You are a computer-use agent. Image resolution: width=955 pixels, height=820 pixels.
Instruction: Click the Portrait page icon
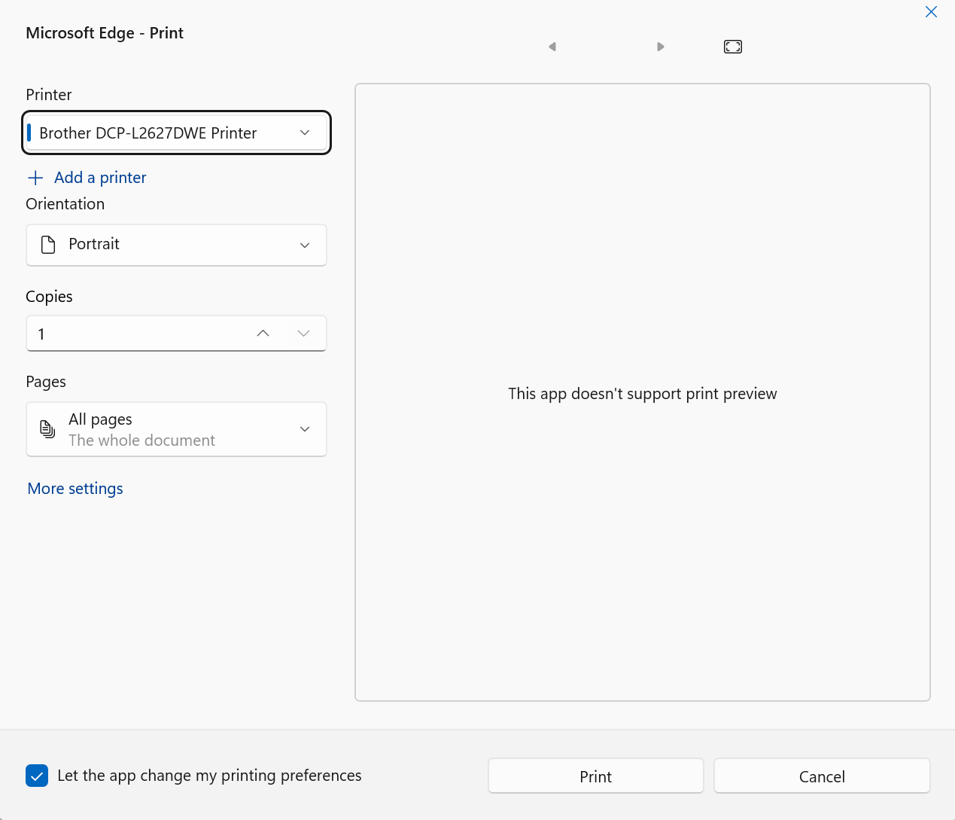tap(48, 245)
